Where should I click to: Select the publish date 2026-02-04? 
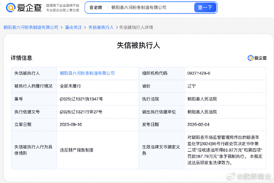pos(199,125)
